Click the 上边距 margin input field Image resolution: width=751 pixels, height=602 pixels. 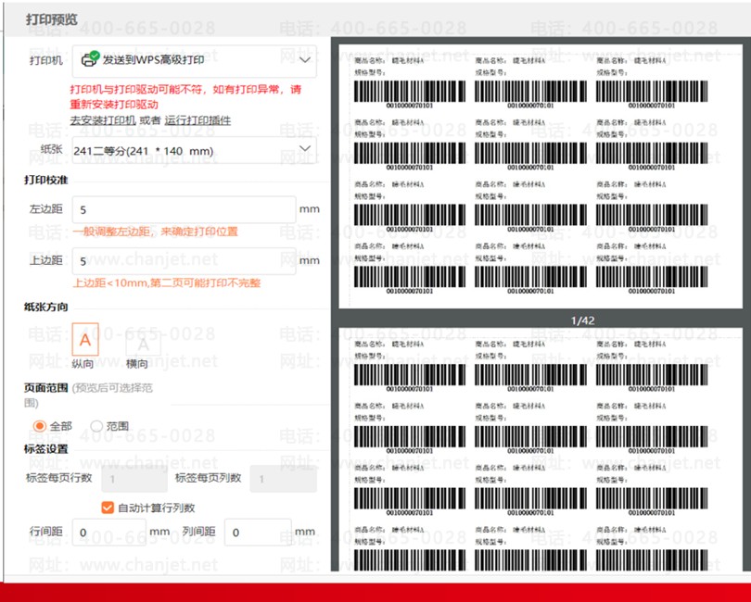coord(184,261)
